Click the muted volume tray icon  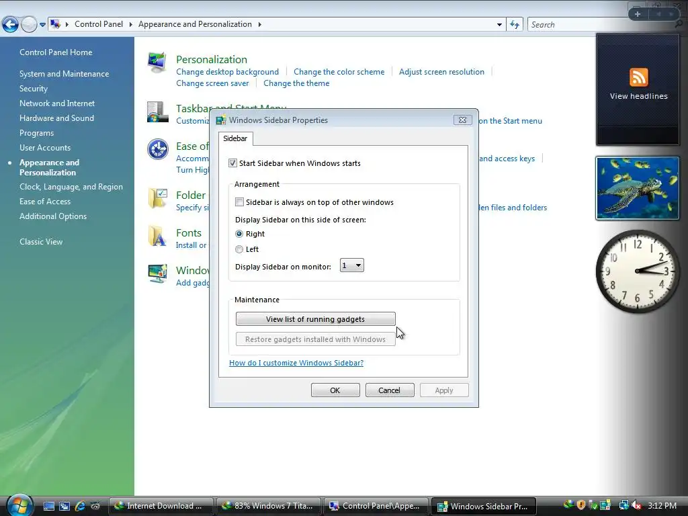click(x=637, y=505)
